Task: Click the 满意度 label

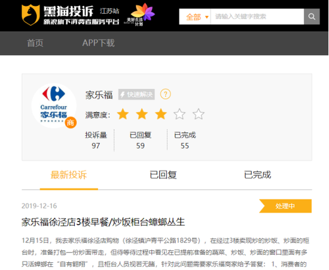Action: [98, 115]
